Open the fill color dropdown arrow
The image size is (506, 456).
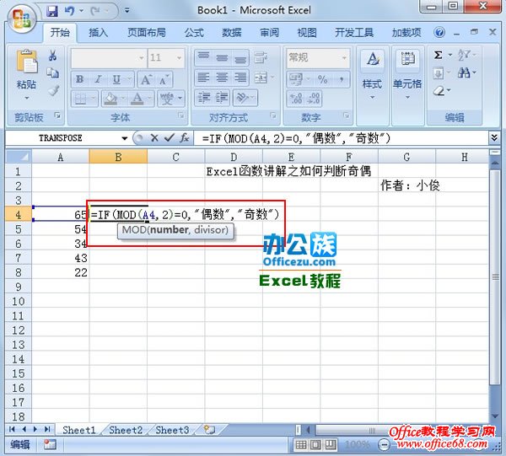pos(122,98)
